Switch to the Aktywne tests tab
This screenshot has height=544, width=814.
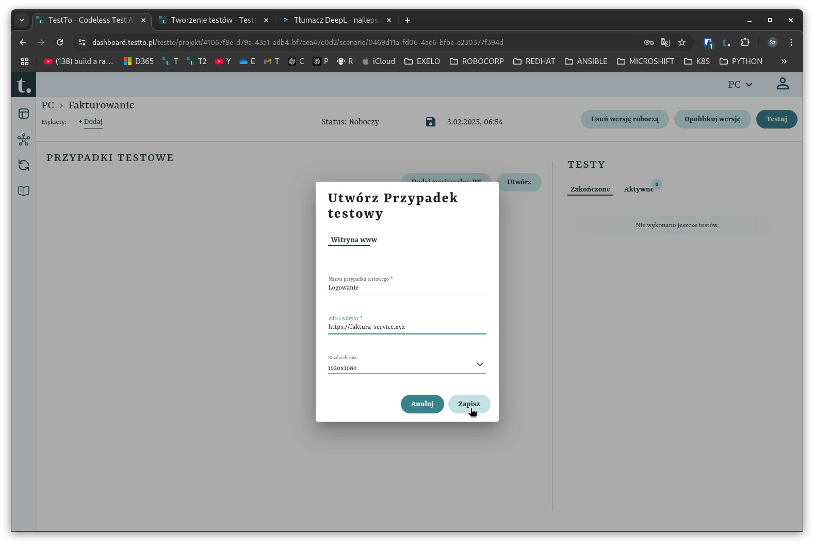(x=639, y=189)
